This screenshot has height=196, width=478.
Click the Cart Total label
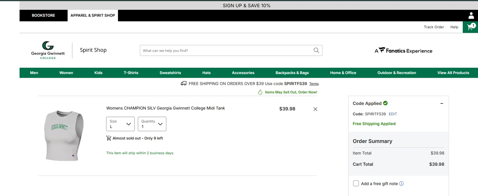click(363, 164)
